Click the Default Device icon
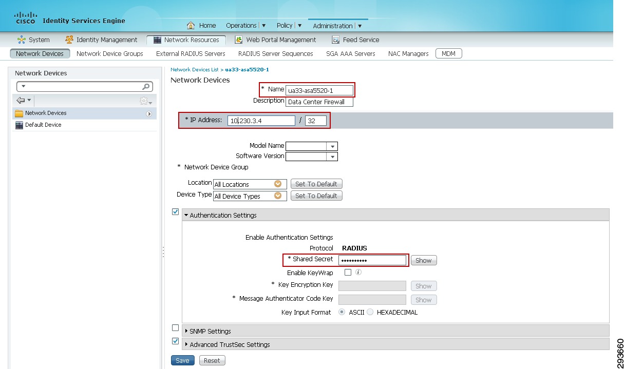624x369 pixels. click(19, 125)
